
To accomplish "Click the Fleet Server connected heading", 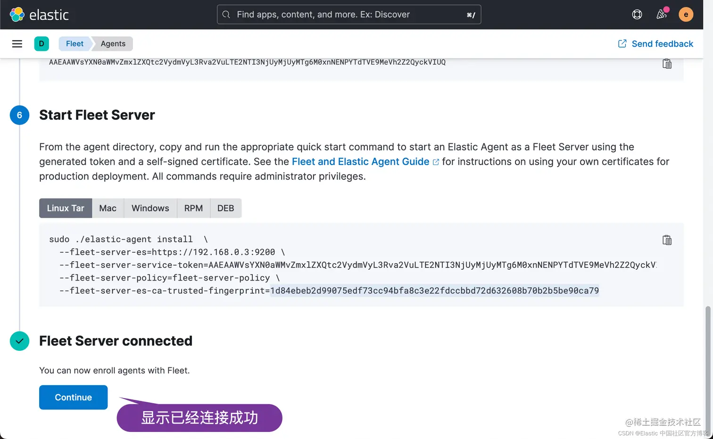I will tap(116, 341).
